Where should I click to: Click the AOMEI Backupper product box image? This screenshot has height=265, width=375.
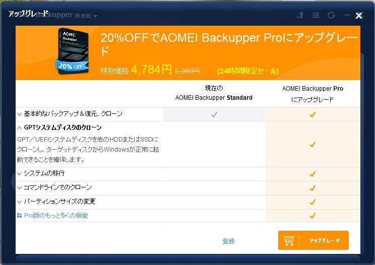[73, 51]
